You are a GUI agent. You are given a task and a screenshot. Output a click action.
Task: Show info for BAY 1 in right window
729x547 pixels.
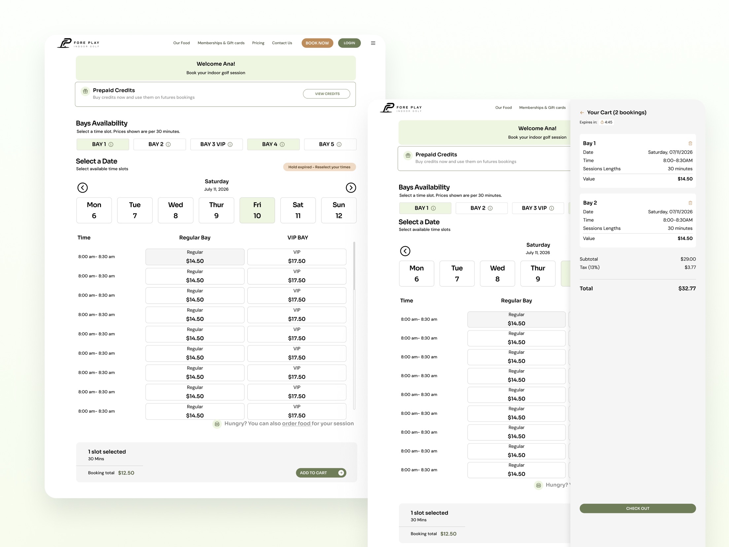coord(434,208)
